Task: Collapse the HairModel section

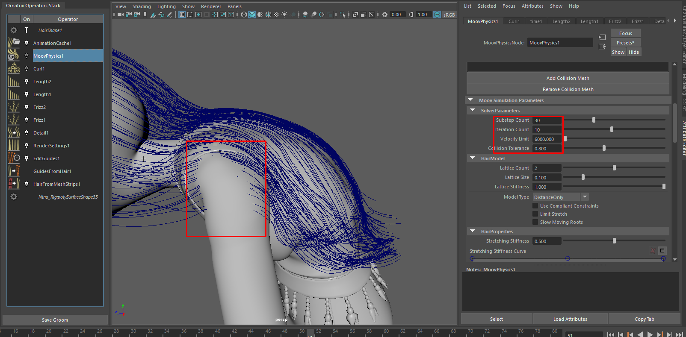Action: [473, 158]
